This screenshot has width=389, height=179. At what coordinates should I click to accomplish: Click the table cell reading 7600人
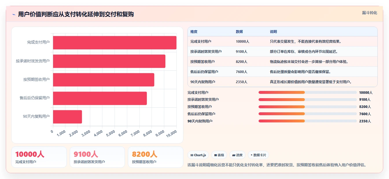coord(241,72)
